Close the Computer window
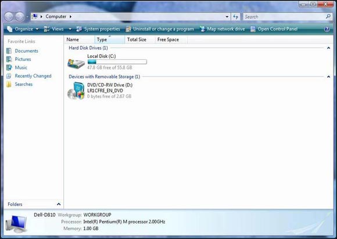The height and width of the screenshot is (239, 337). coord(325,4)
